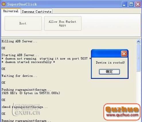Close the SuperOneClick main window

[138, 4]
